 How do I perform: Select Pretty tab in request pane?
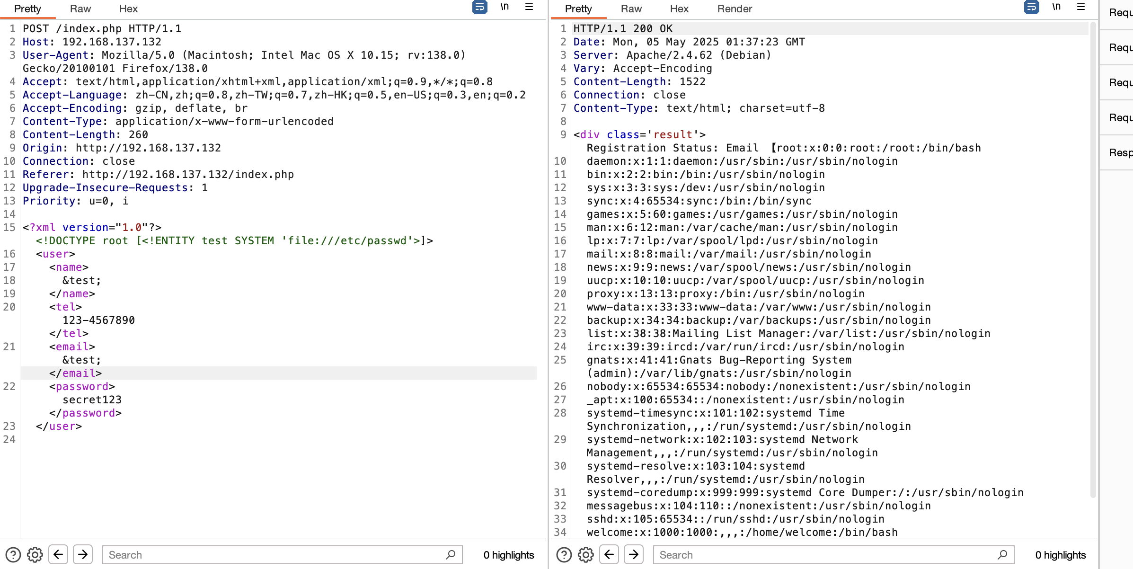click(27, 9)
